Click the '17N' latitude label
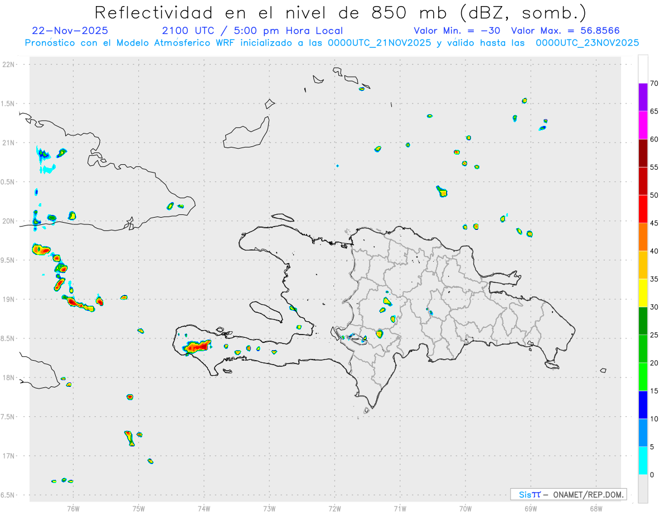The image size is (669, 516). 9,456
